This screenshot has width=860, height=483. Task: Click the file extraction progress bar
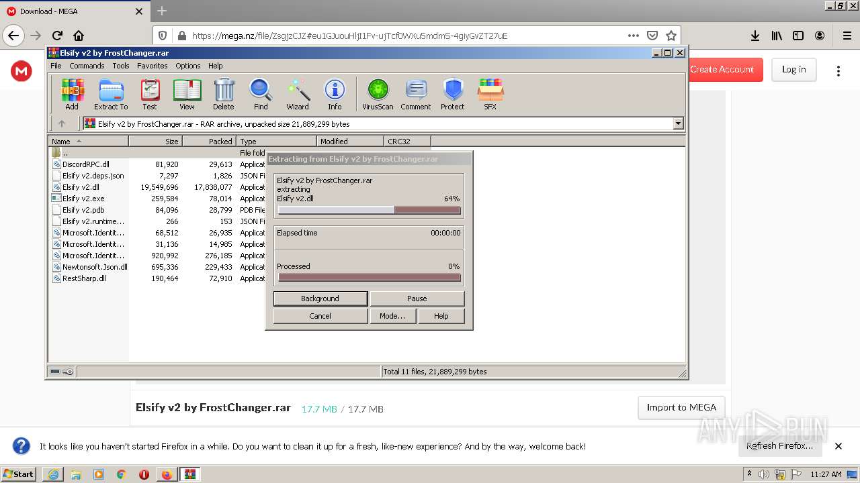370,210
